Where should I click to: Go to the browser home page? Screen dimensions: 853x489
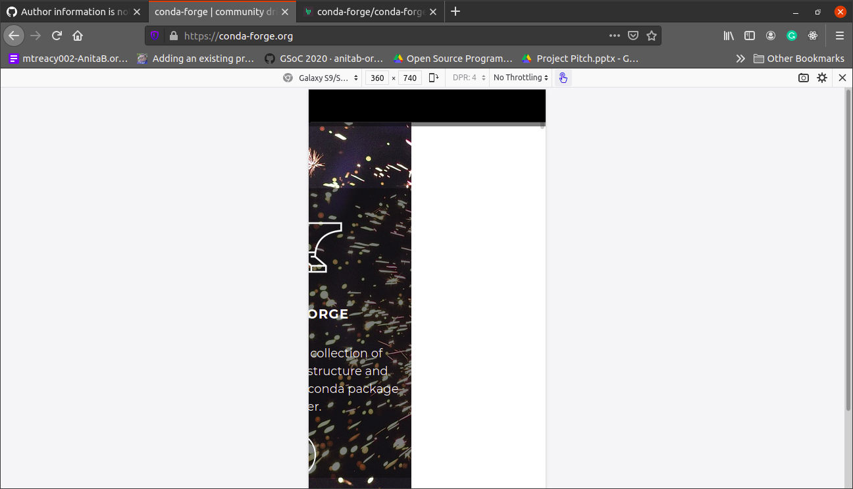point(78,36)
